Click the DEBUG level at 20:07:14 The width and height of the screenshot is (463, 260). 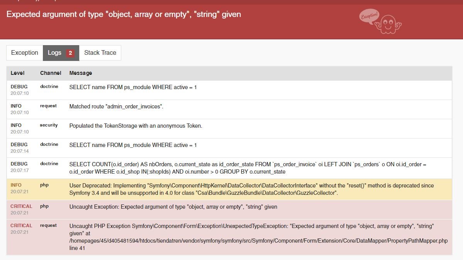pos(19,145)
